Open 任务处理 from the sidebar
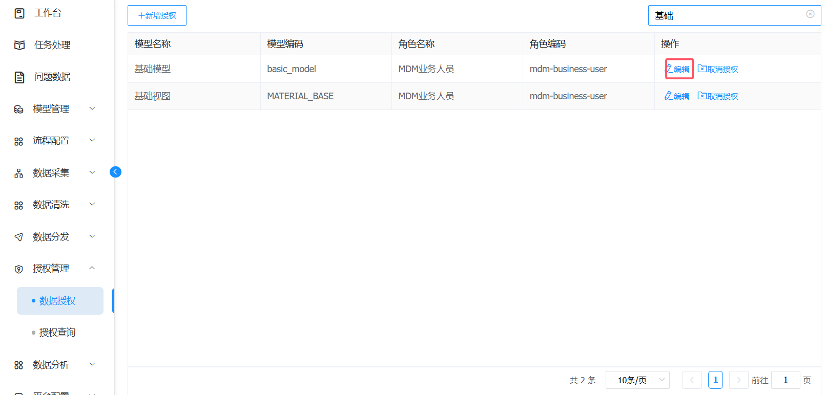Screen dimensions: 827x395 52,45
